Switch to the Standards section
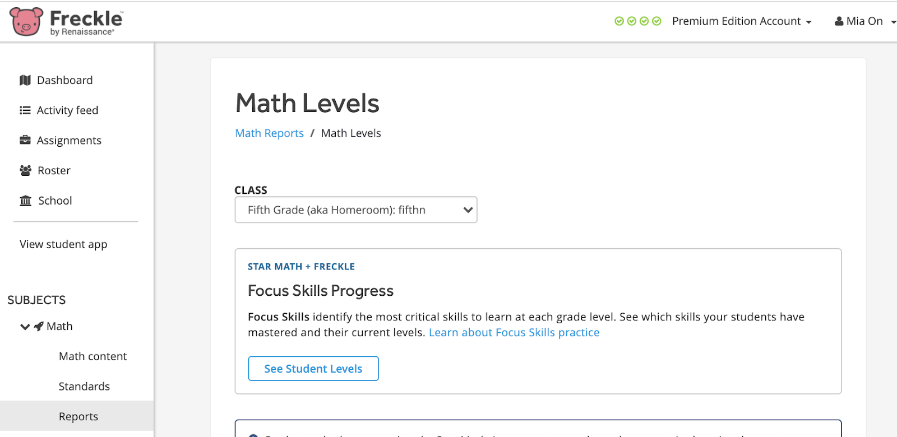The width and height of the screenshot is (897, 437). point(84,386)
